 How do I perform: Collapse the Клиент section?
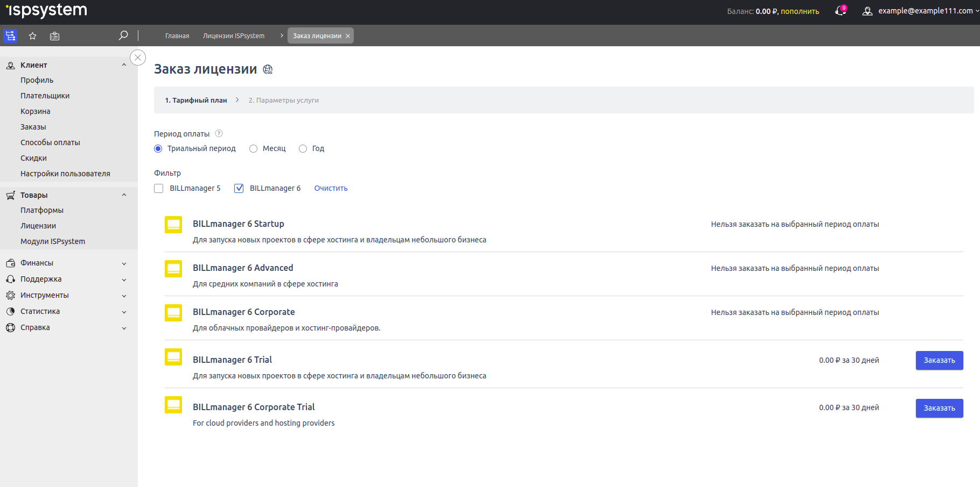(124, 65)
